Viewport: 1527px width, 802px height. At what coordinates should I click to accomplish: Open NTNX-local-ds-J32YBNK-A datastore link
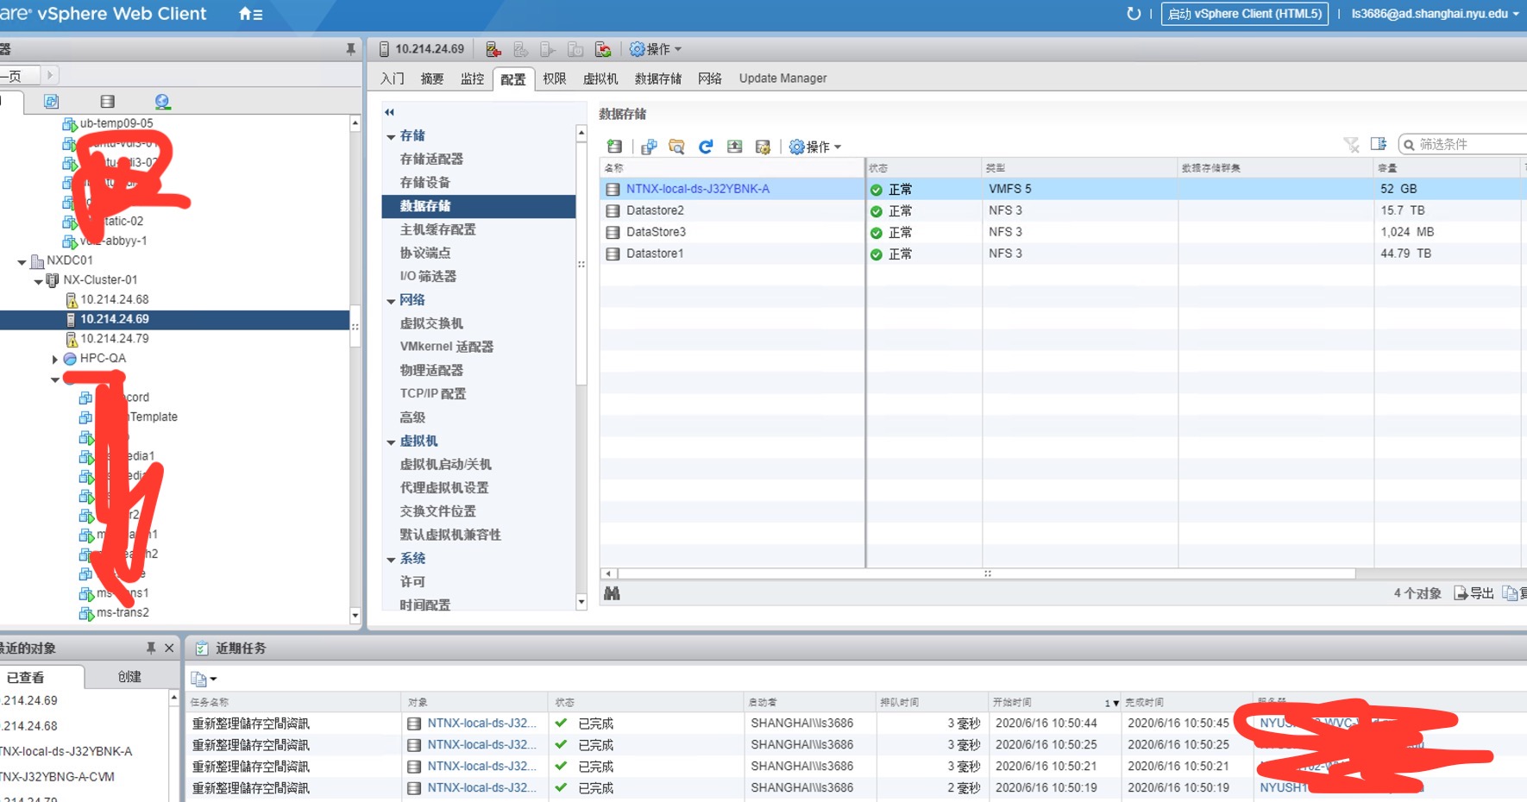(698, 189)
